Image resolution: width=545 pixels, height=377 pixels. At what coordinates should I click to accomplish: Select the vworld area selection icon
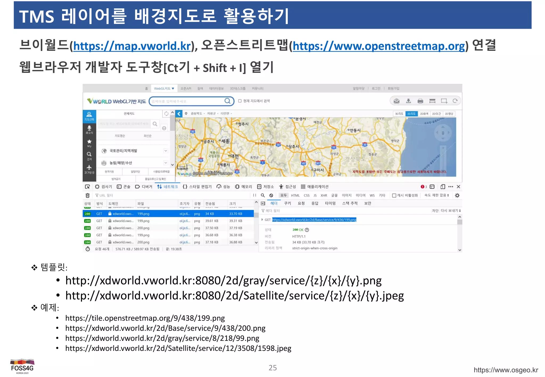pos(444,101)
